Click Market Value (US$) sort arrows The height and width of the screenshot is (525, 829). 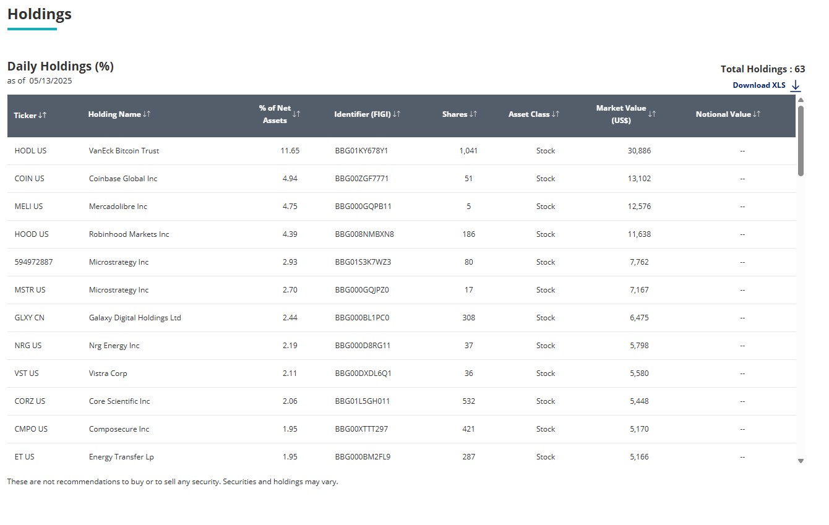click(x=652, y=114)
